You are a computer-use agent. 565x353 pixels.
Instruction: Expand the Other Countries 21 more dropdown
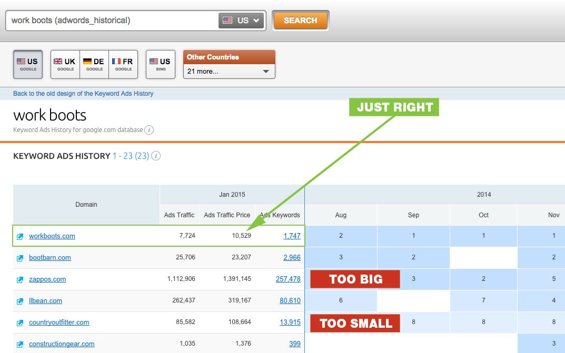[x=229, y=71]
